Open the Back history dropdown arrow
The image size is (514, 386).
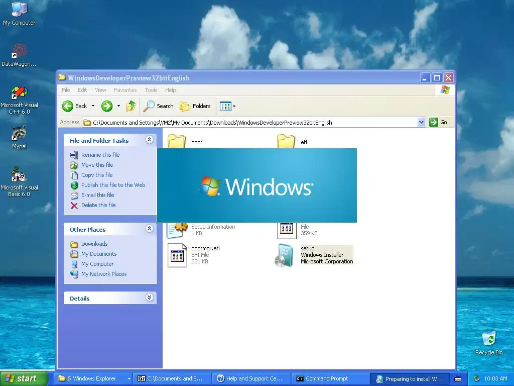pyautogui.click(x=93, y=106)
